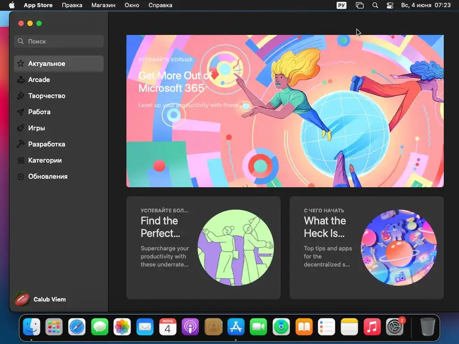This screenshot has height=344, width=459.
Task: Go to the Игры section
Action: click(x=59, y=128)
